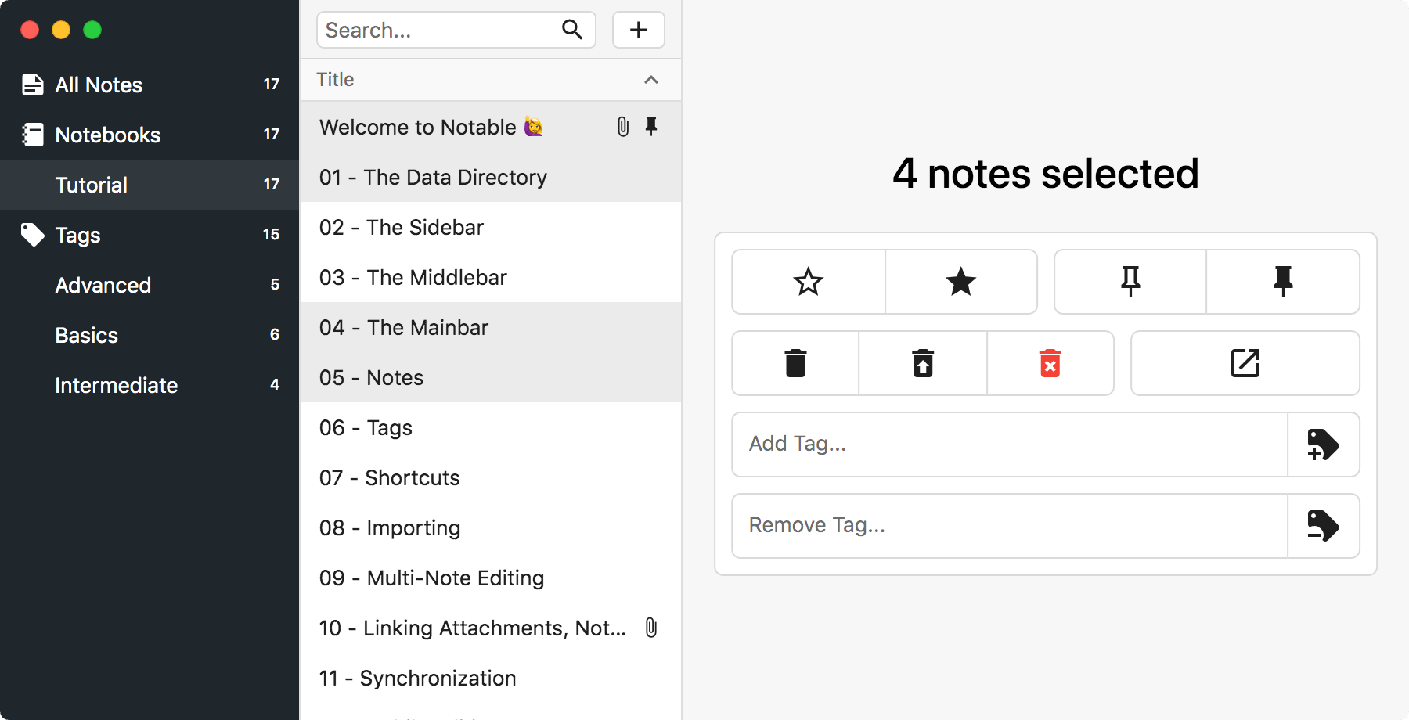The image size is (1409, 720).
Task: Expand the Tags section
Action: coord(77,235)
